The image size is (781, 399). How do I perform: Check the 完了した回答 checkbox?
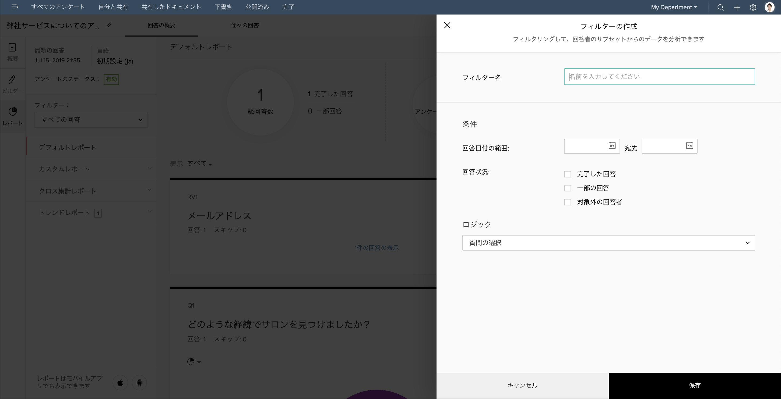point(567,174)
